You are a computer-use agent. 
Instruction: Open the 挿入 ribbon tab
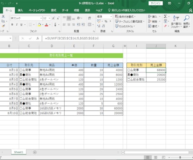(x=21, y=11)
